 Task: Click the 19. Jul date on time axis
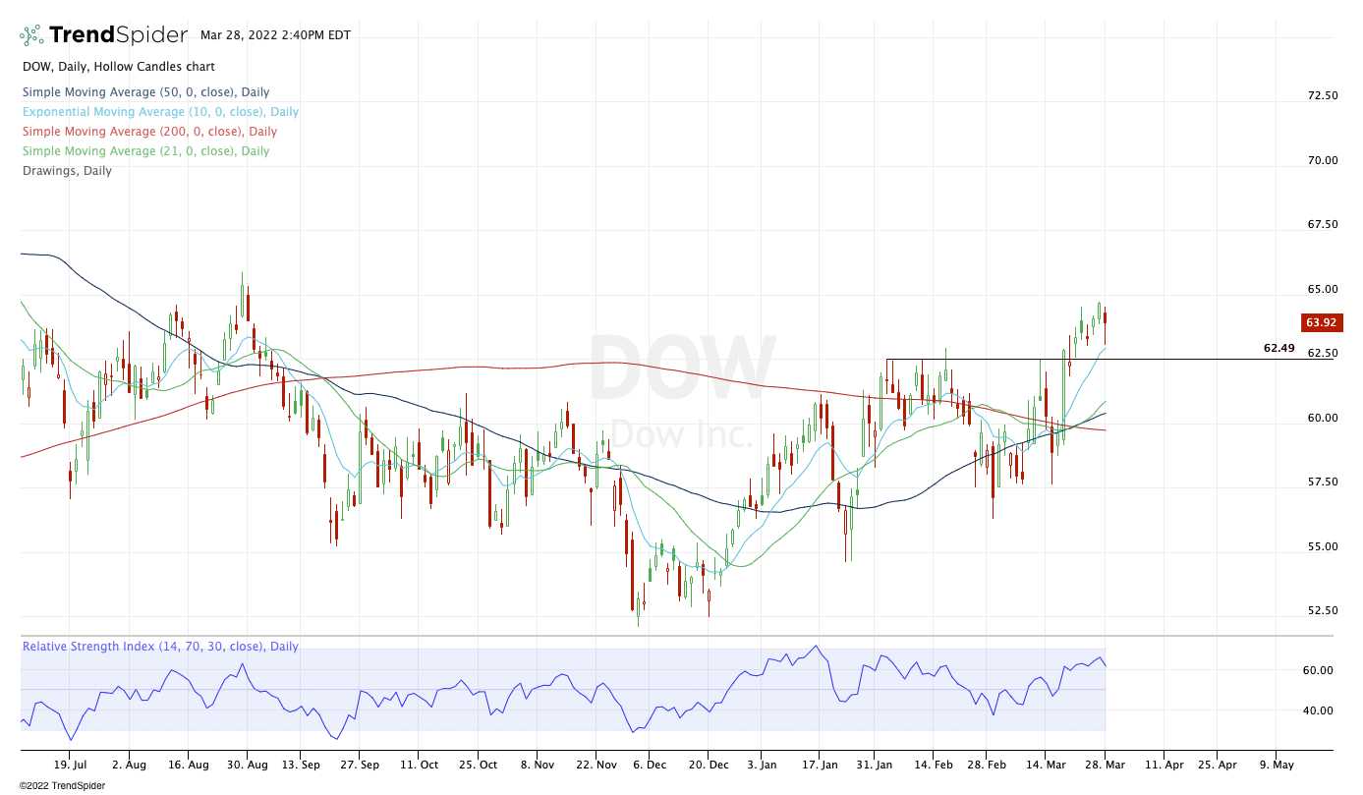pyautogui.click(x=71, y=764)
